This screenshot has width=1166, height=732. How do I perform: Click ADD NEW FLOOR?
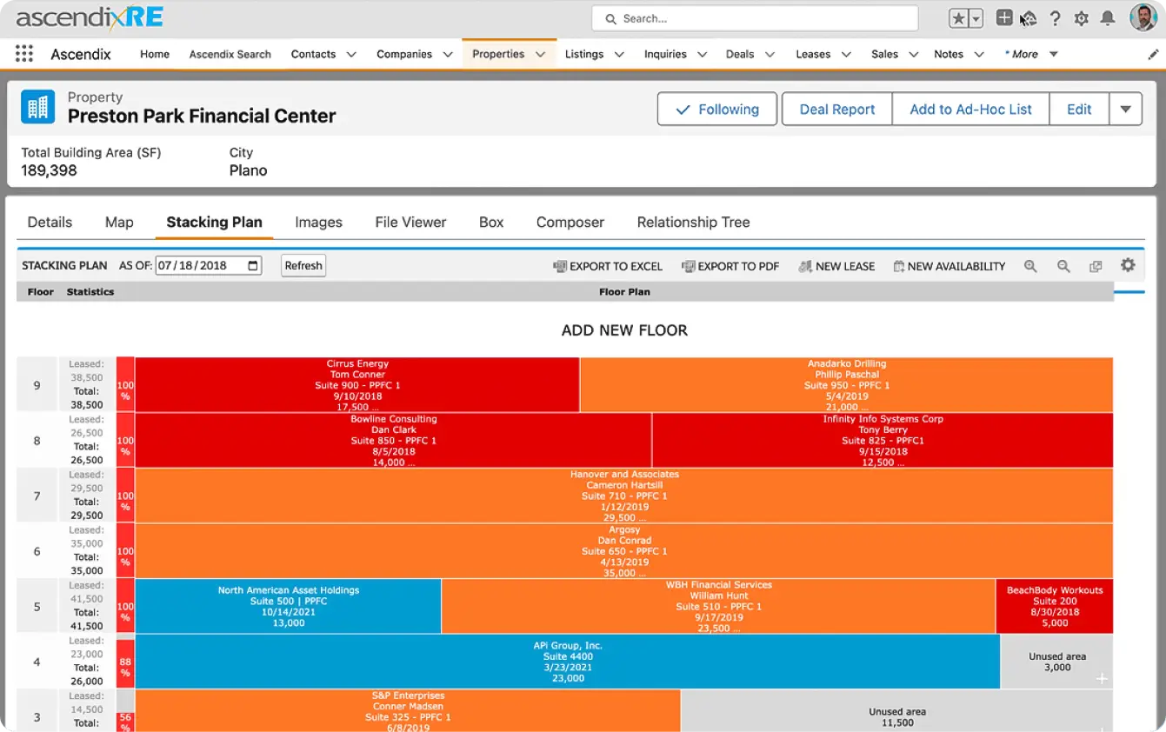point(624,330)
